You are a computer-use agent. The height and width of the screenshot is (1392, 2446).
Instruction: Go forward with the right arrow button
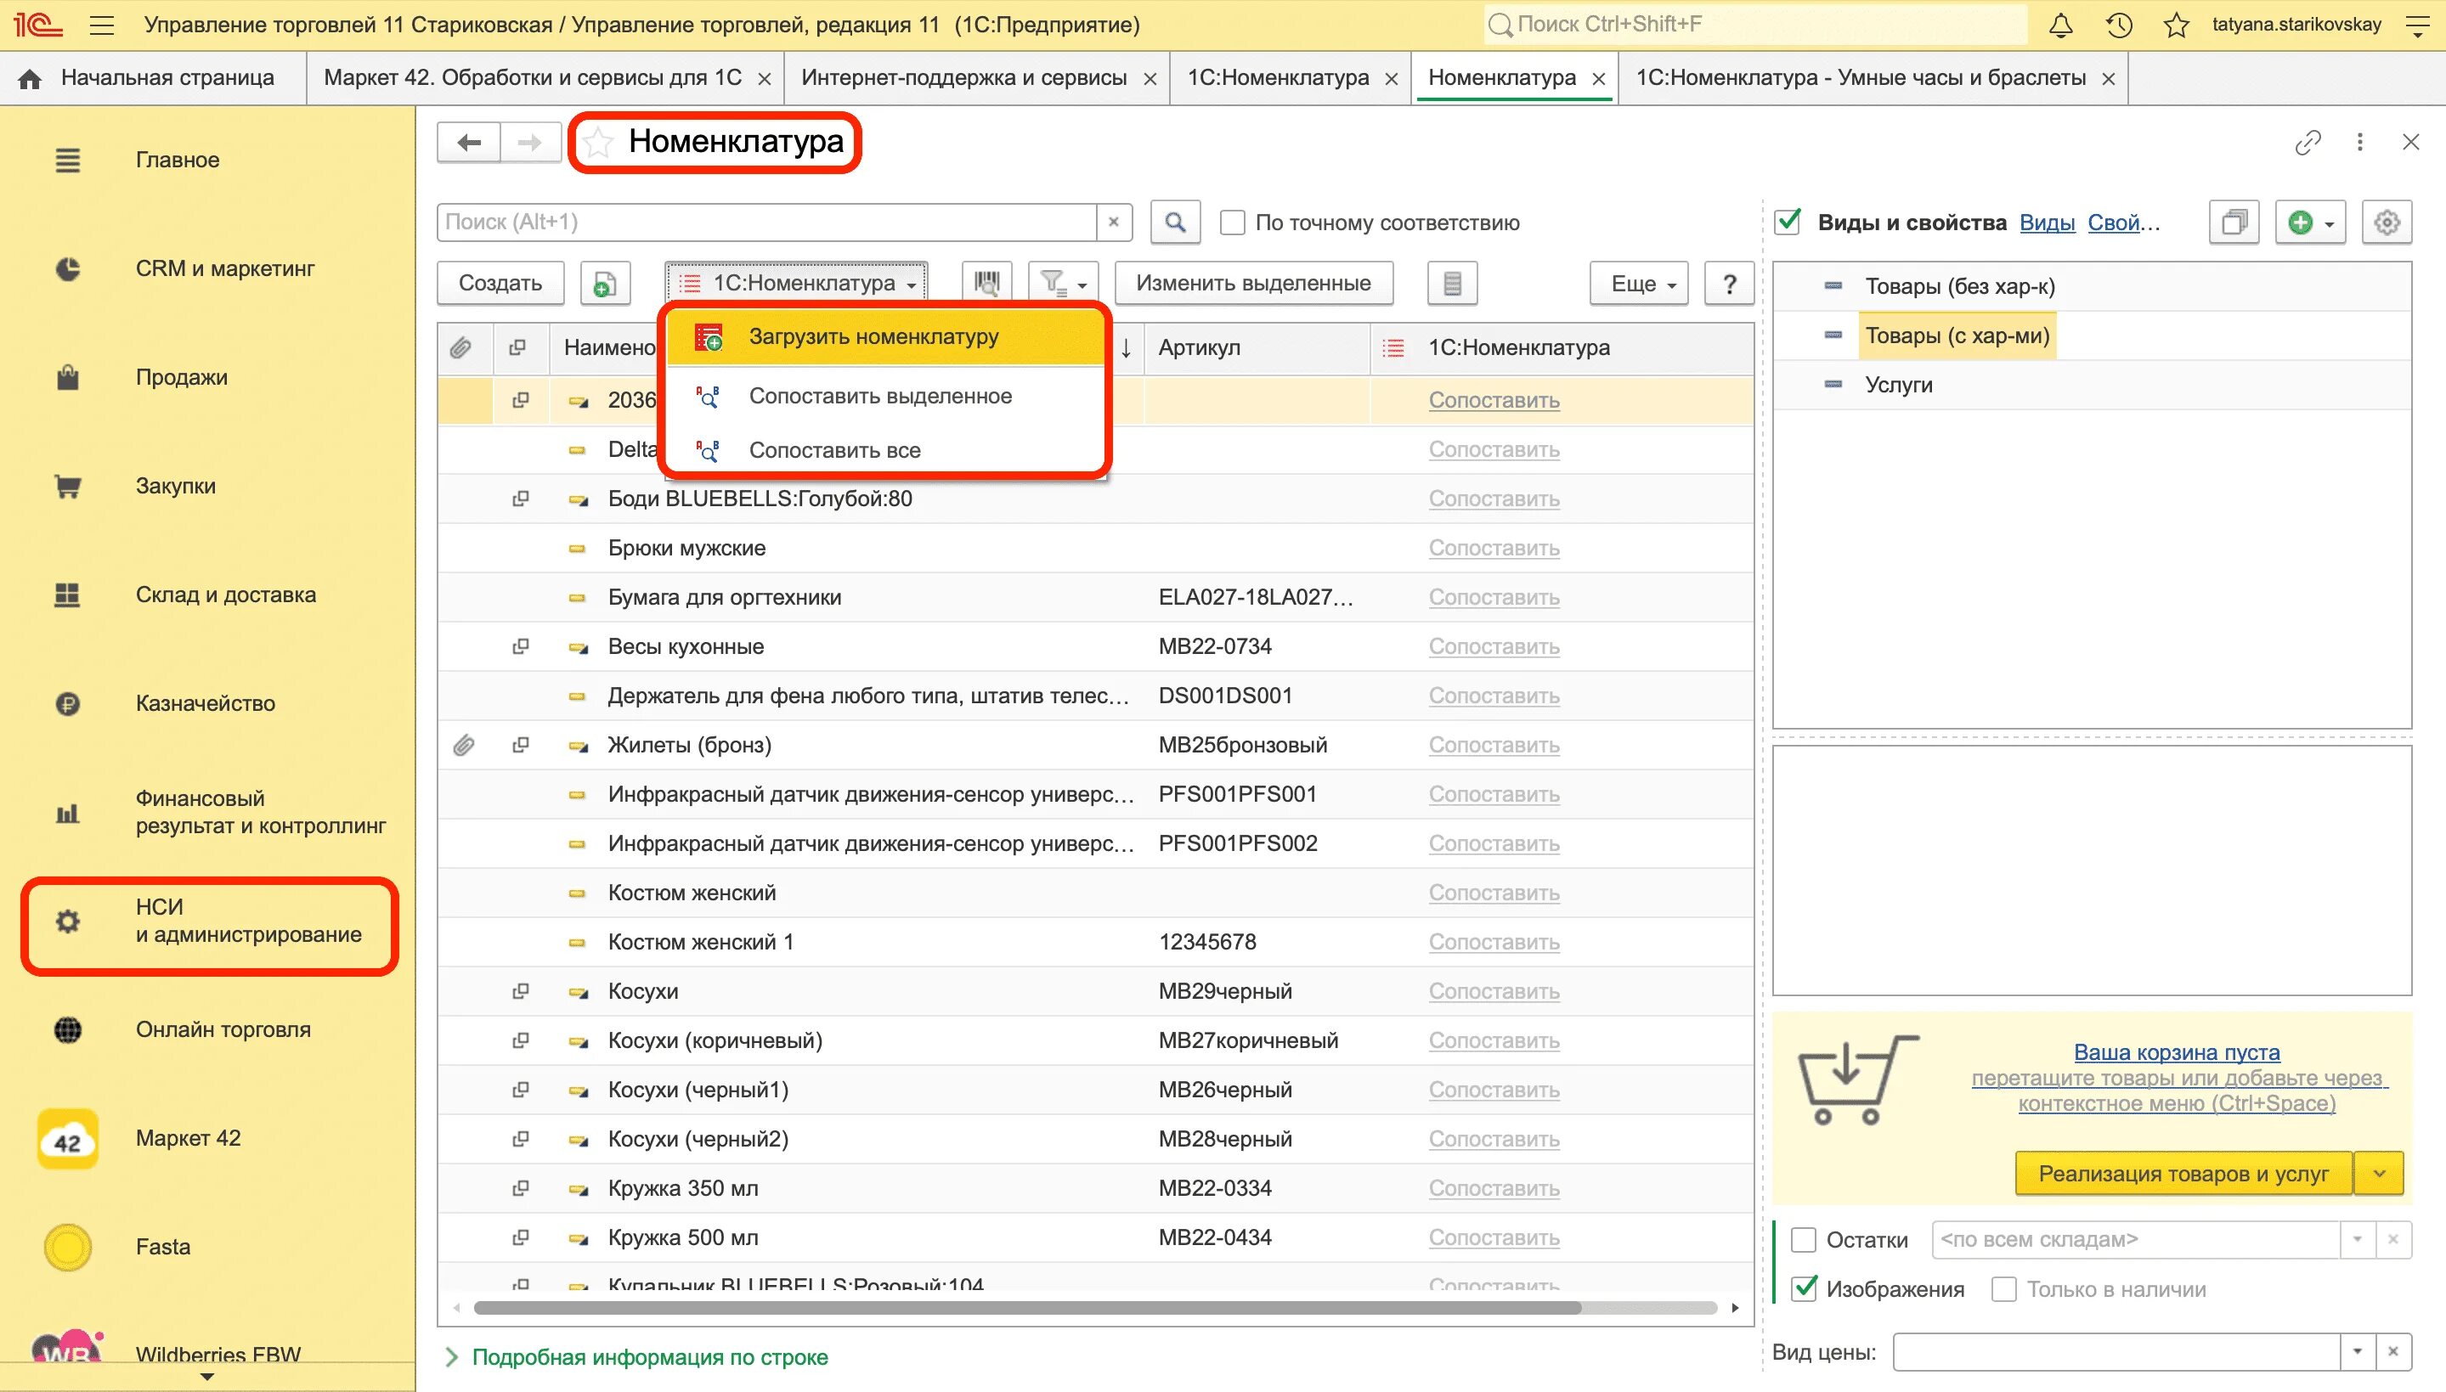[x=530, y=143]
